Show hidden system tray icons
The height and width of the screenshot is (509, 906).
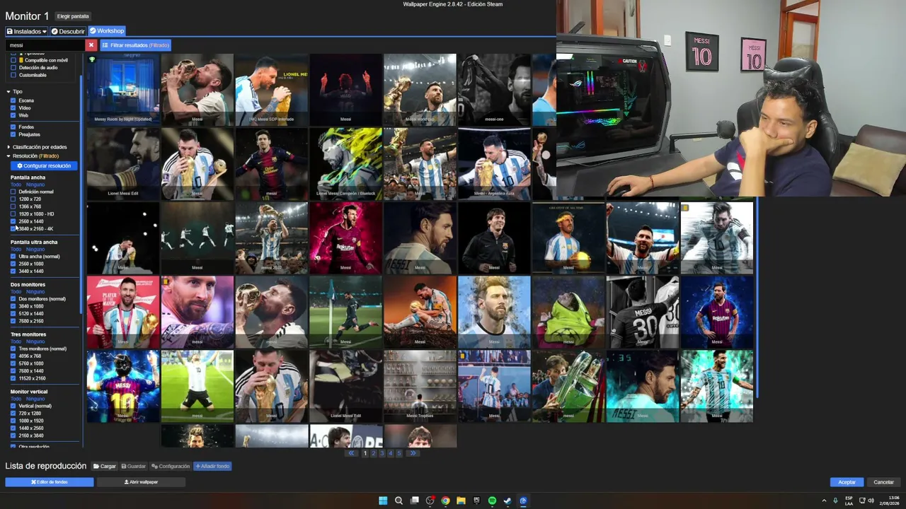824,501
